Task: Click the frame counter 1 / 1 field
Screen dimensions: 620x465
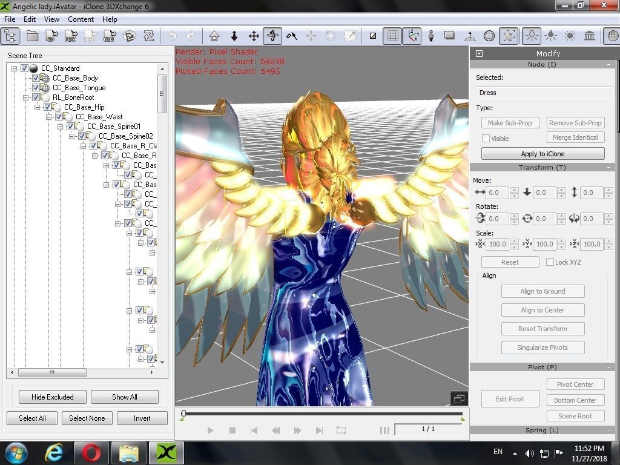Action: pyautogui.click(x=428, y=429)
